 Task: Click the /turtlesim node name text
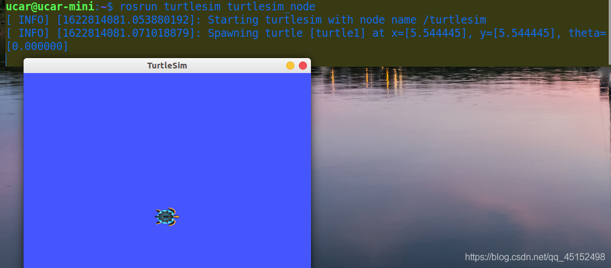(455, 20)
